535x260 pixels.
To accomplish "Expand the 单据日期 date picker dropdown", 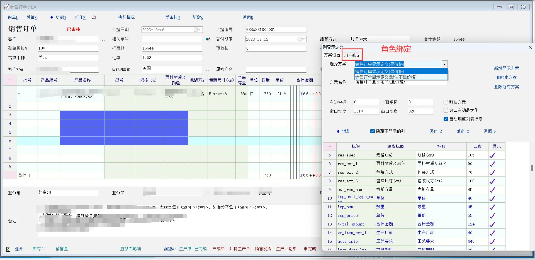I will coord(199,30).
